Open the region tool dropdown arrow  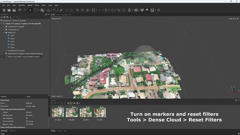click(45, 10)
